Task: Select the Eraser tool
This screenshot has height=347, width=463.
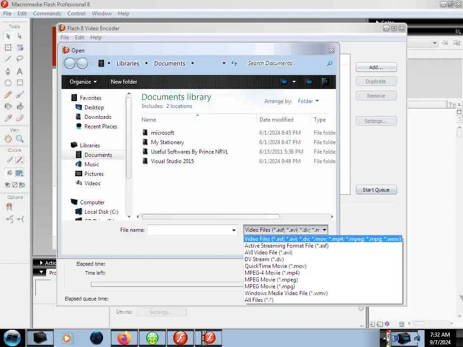Action: pos(20,118)
